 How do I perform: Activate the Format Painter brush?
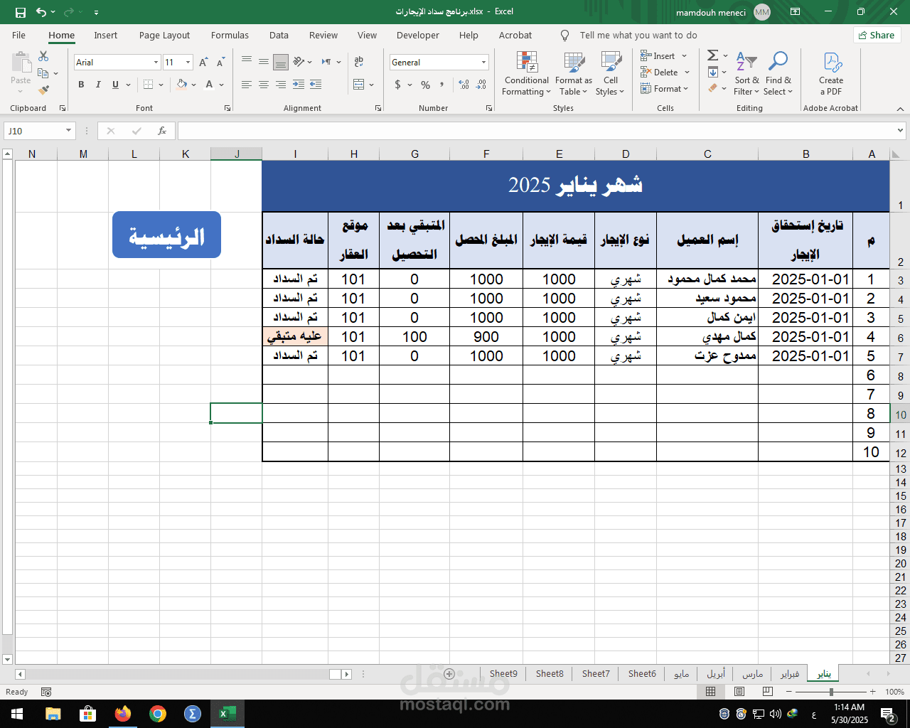43,90
